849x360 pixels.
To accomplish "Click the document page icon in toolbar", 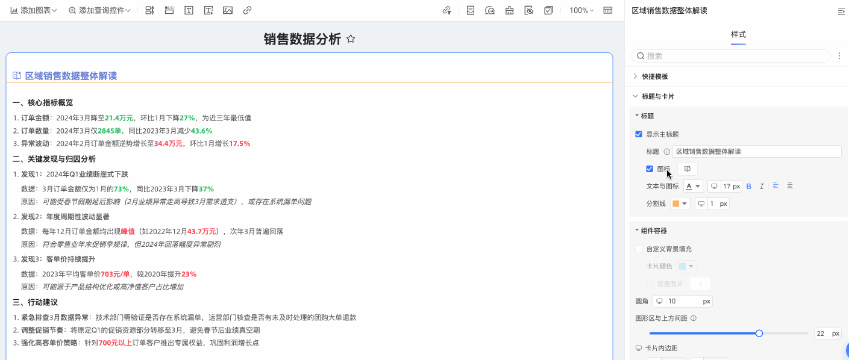I will point(471,10).
